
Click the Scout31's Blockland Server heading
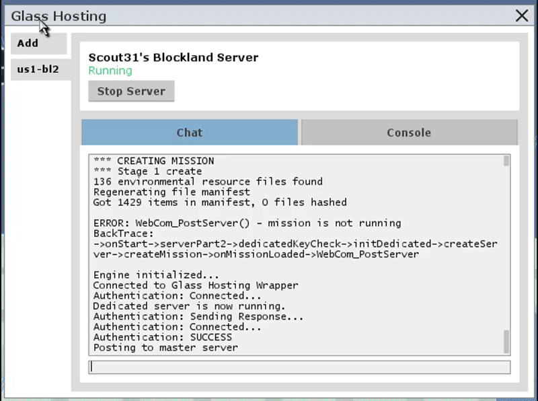[x=174, y=57]
